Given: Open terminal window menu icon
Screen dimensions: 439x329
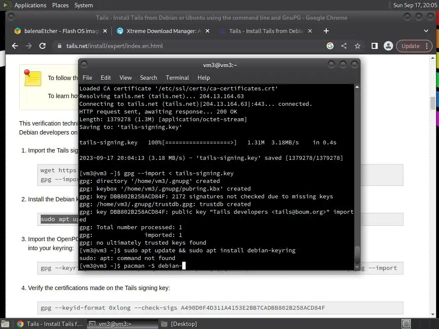Looking at the screenshot, I should [x=84, y=65].
